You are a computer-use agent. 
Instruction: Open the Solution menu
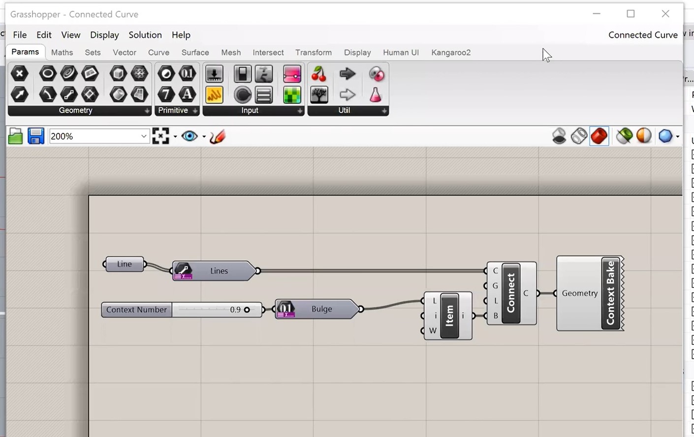tap(145, 35)
